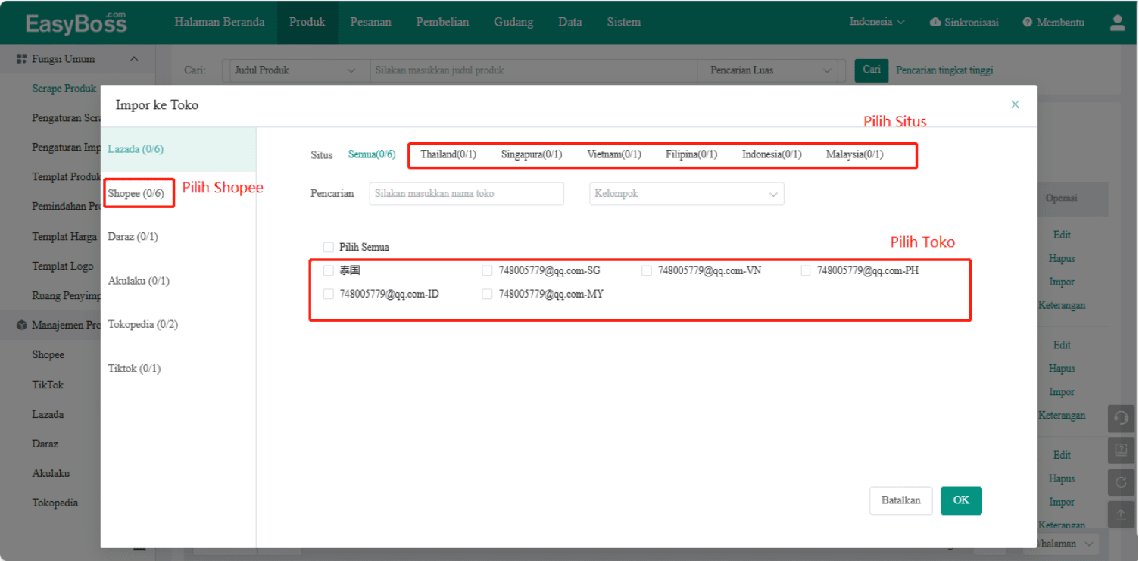Click the Batalkan button
The height and width of the screenshot is (561, 1139).
[901, 500]
